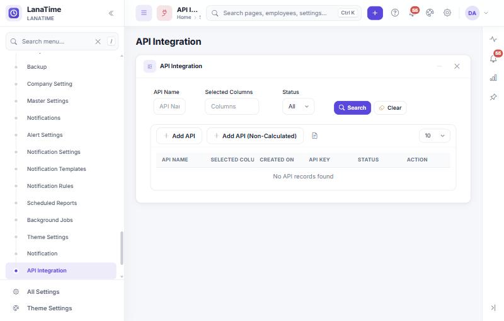Click the Ctrl K shortcut badge
The width and height of the screenshot is (504, 321).
click(x=348, y=13)
